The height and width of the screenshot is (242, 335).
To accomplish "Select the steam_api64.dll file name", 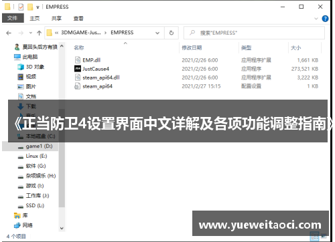I will click(101, 78).
